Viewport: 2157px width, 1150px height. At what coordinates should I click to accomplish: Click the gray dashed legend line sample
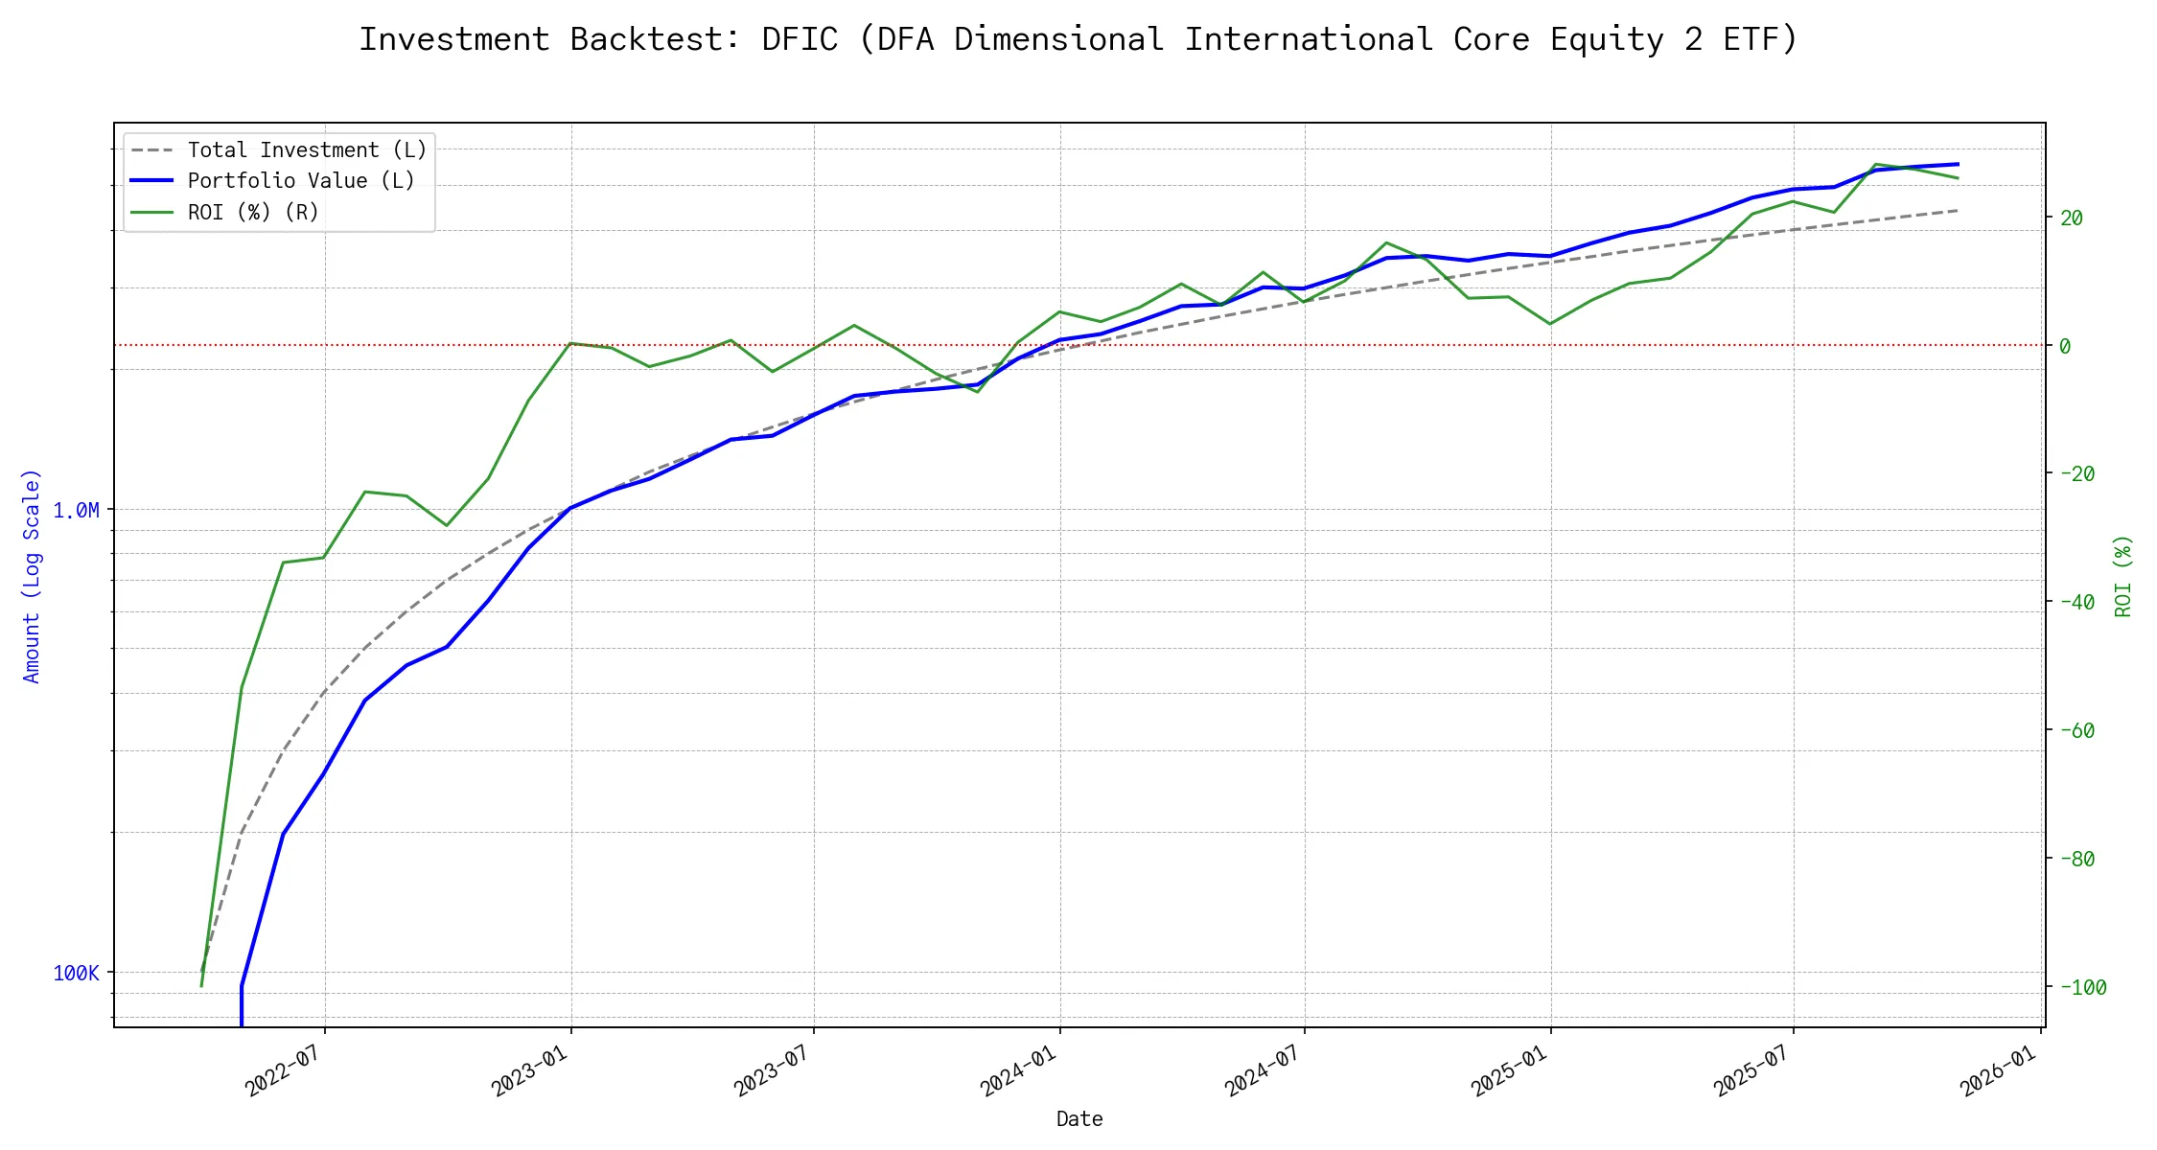tap(152, 150)
